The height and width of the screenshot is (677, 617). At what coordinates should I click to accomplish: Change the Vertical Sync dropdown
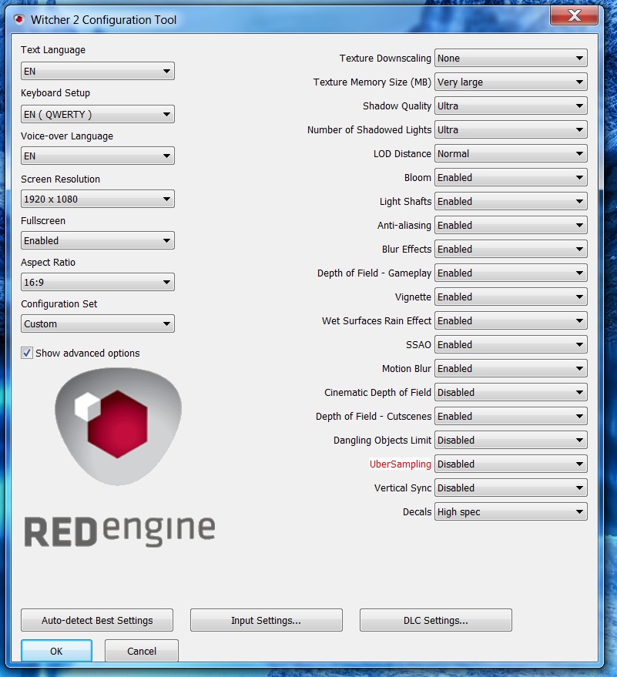pos(511,488)
